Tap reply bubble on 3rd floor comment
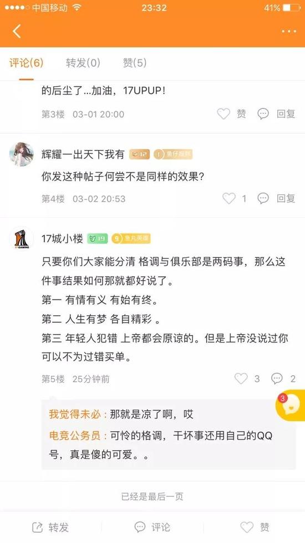The height and width of the screenshot is (543, 305). pyautogui.click(x=263, y=114)
